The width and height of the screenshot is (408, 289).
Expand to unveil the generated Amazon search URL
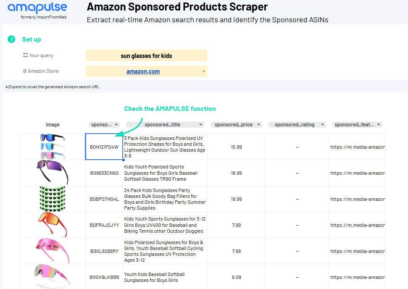point(52,87)
